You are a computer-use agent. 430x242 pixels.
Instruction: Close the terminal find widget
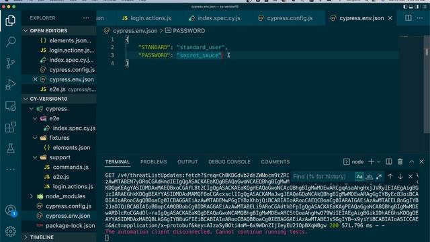411,176
